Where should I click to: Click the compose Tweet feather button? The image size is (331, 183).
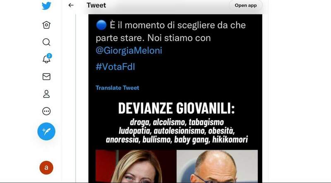tap(46, 131)
